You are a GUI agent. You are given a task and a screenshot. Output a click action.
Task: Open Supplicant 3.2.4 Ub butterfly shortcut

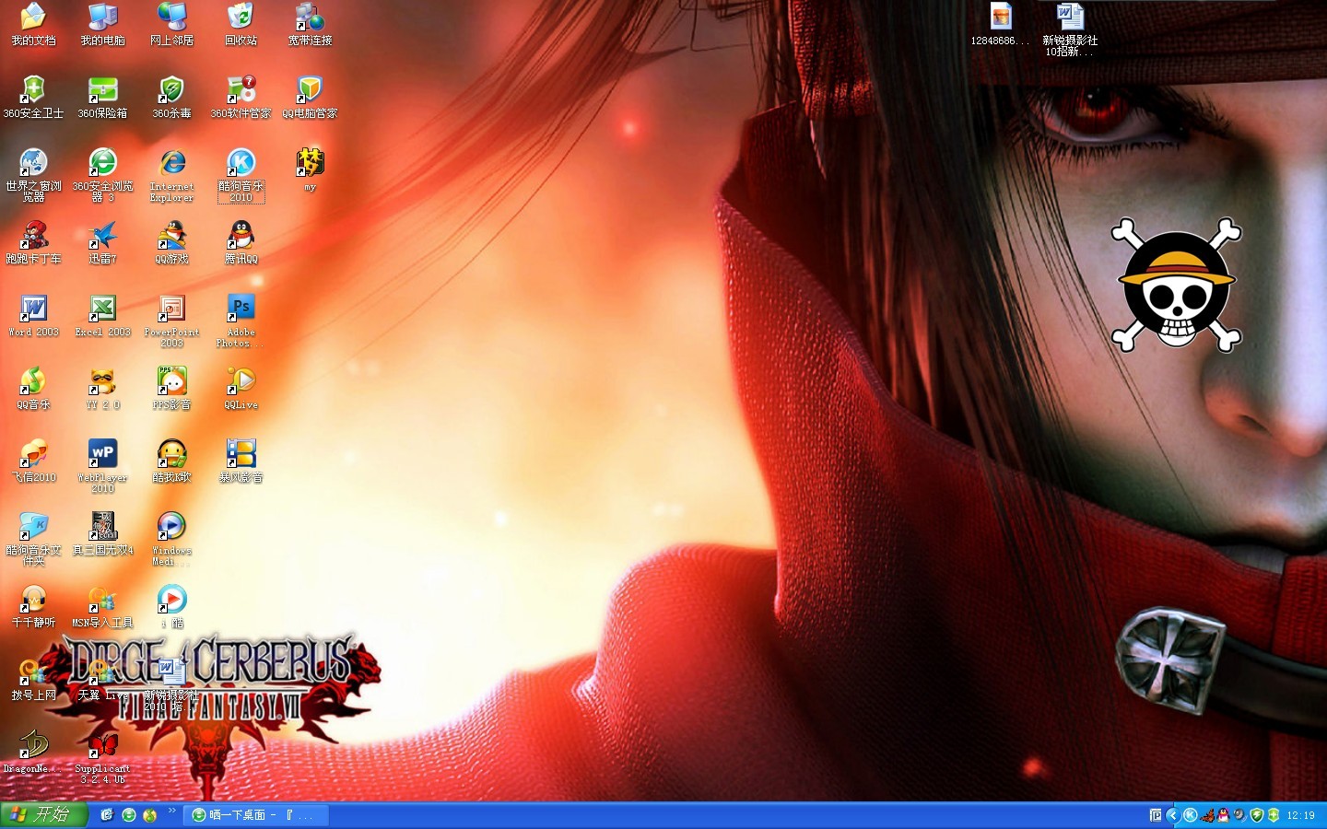pos(102,757)
